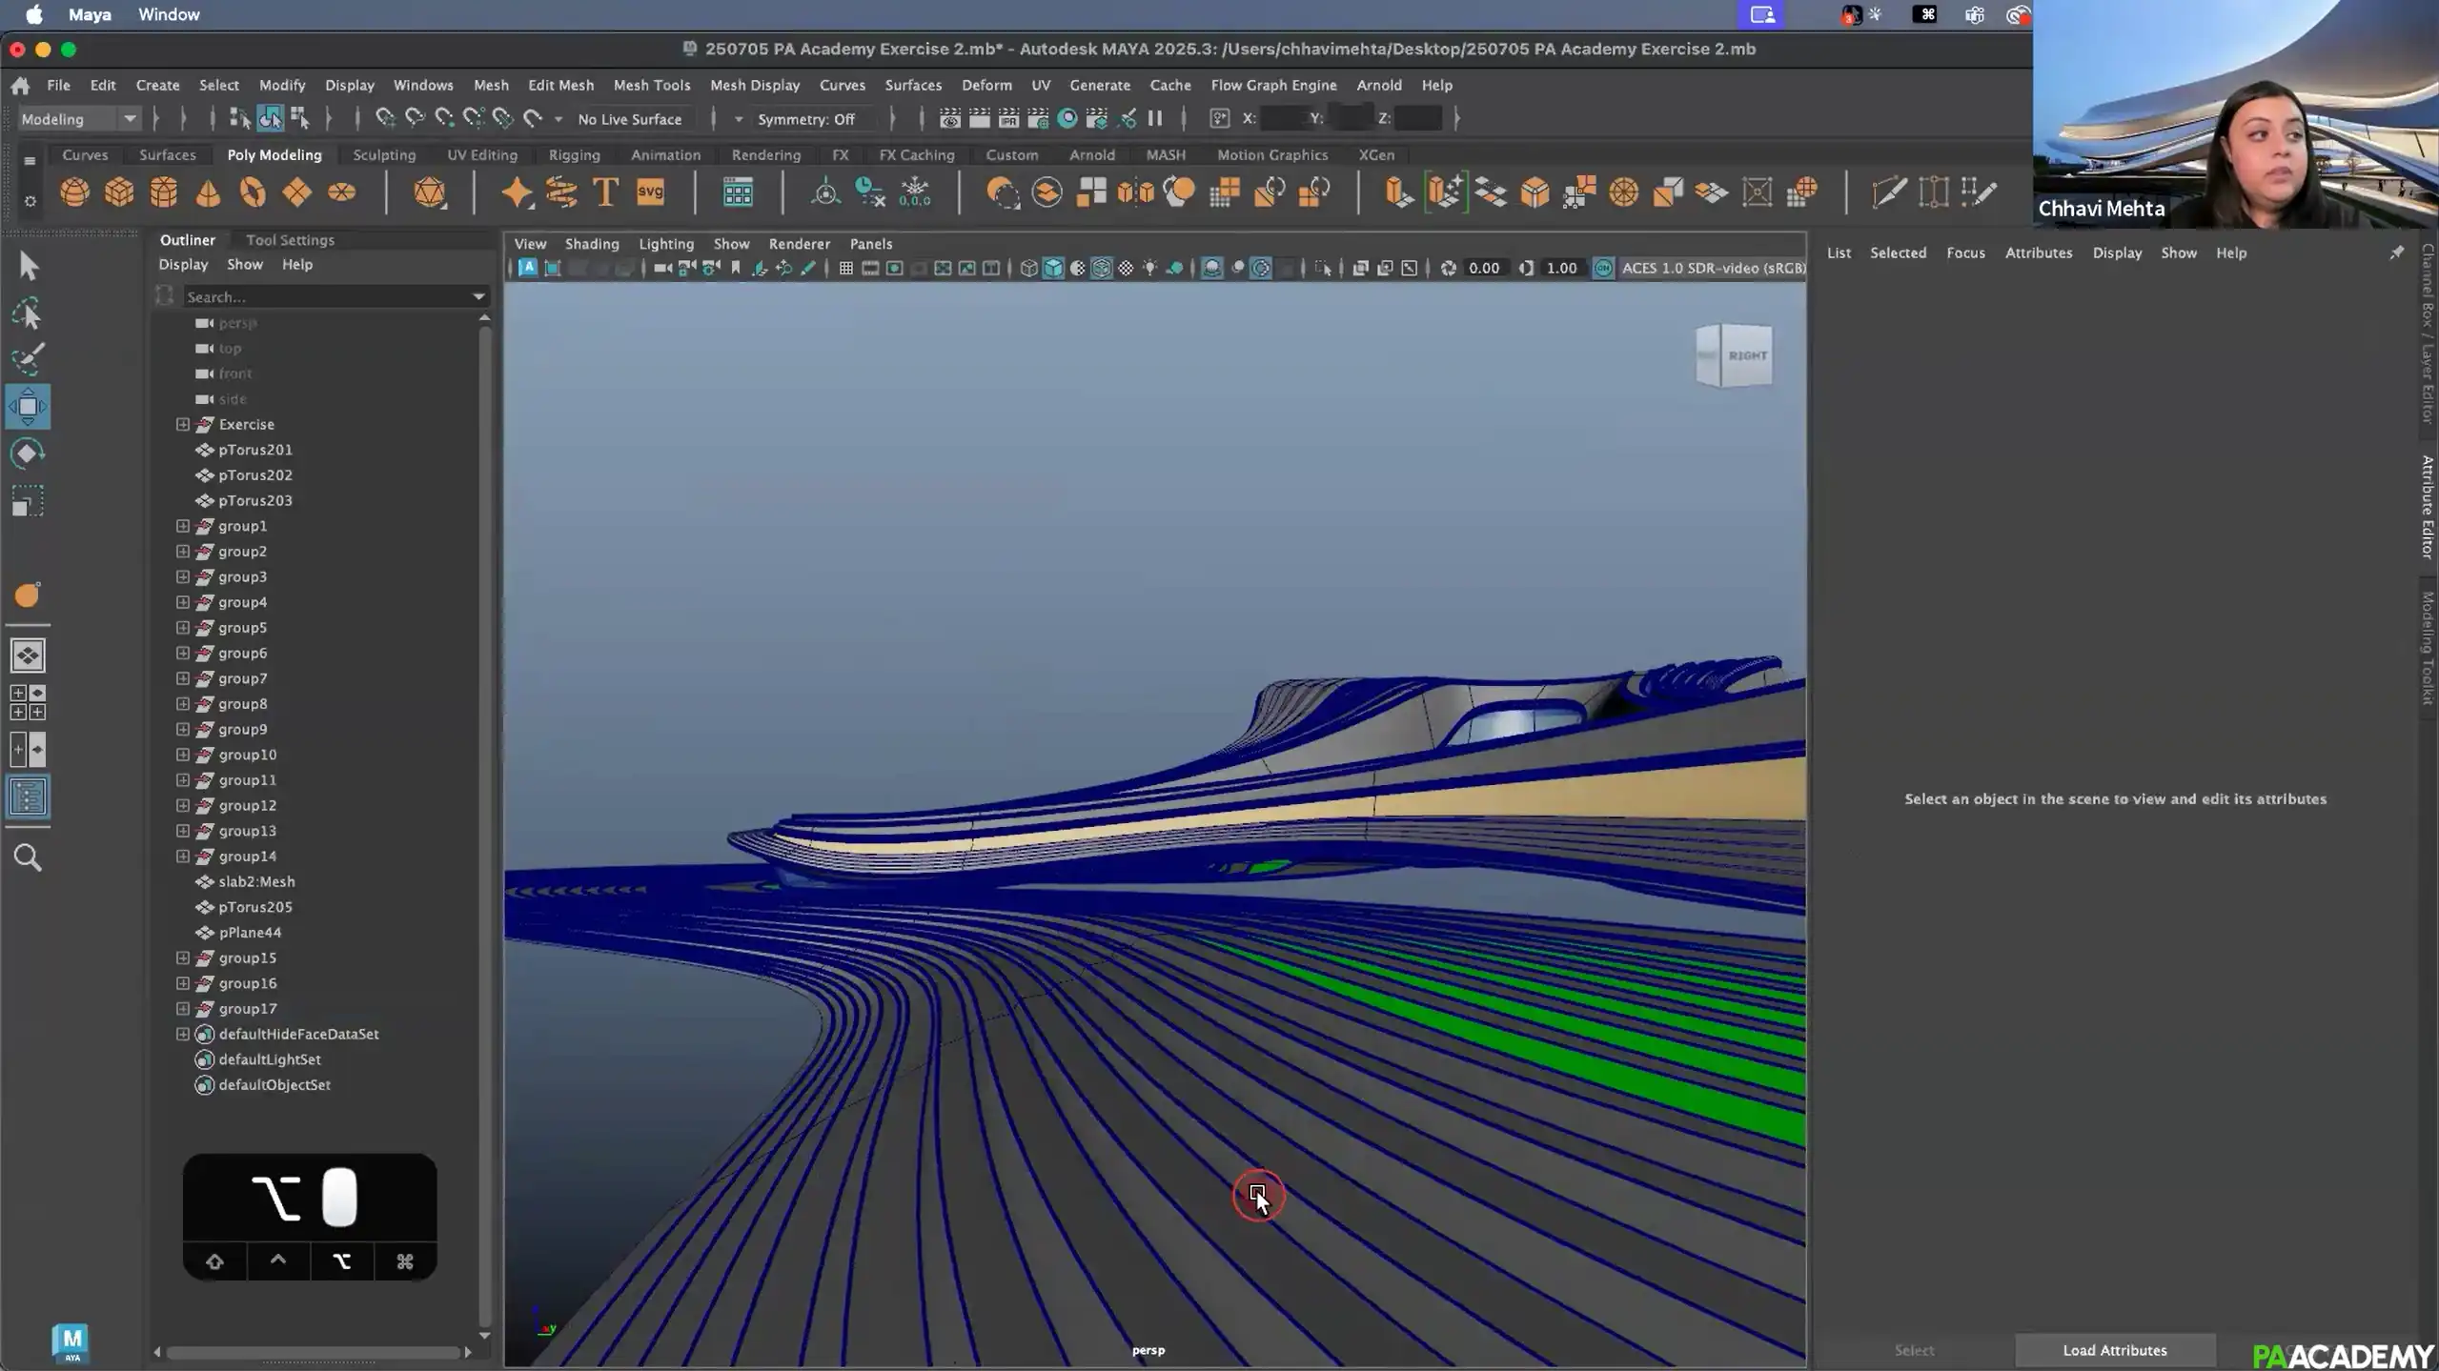Open the viewport Shading menu
2439x1371 pixels.
[x=591, y=244]
